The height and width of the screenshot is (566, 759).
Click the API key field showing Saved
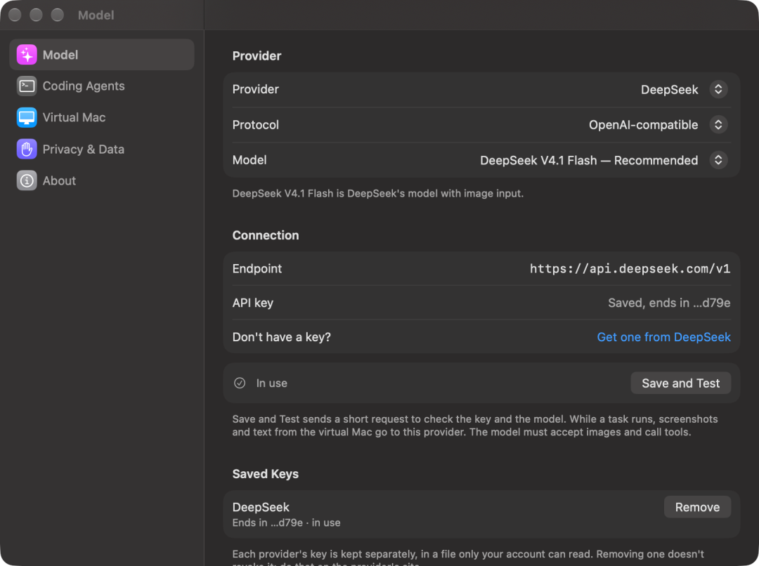pos(669,303)
